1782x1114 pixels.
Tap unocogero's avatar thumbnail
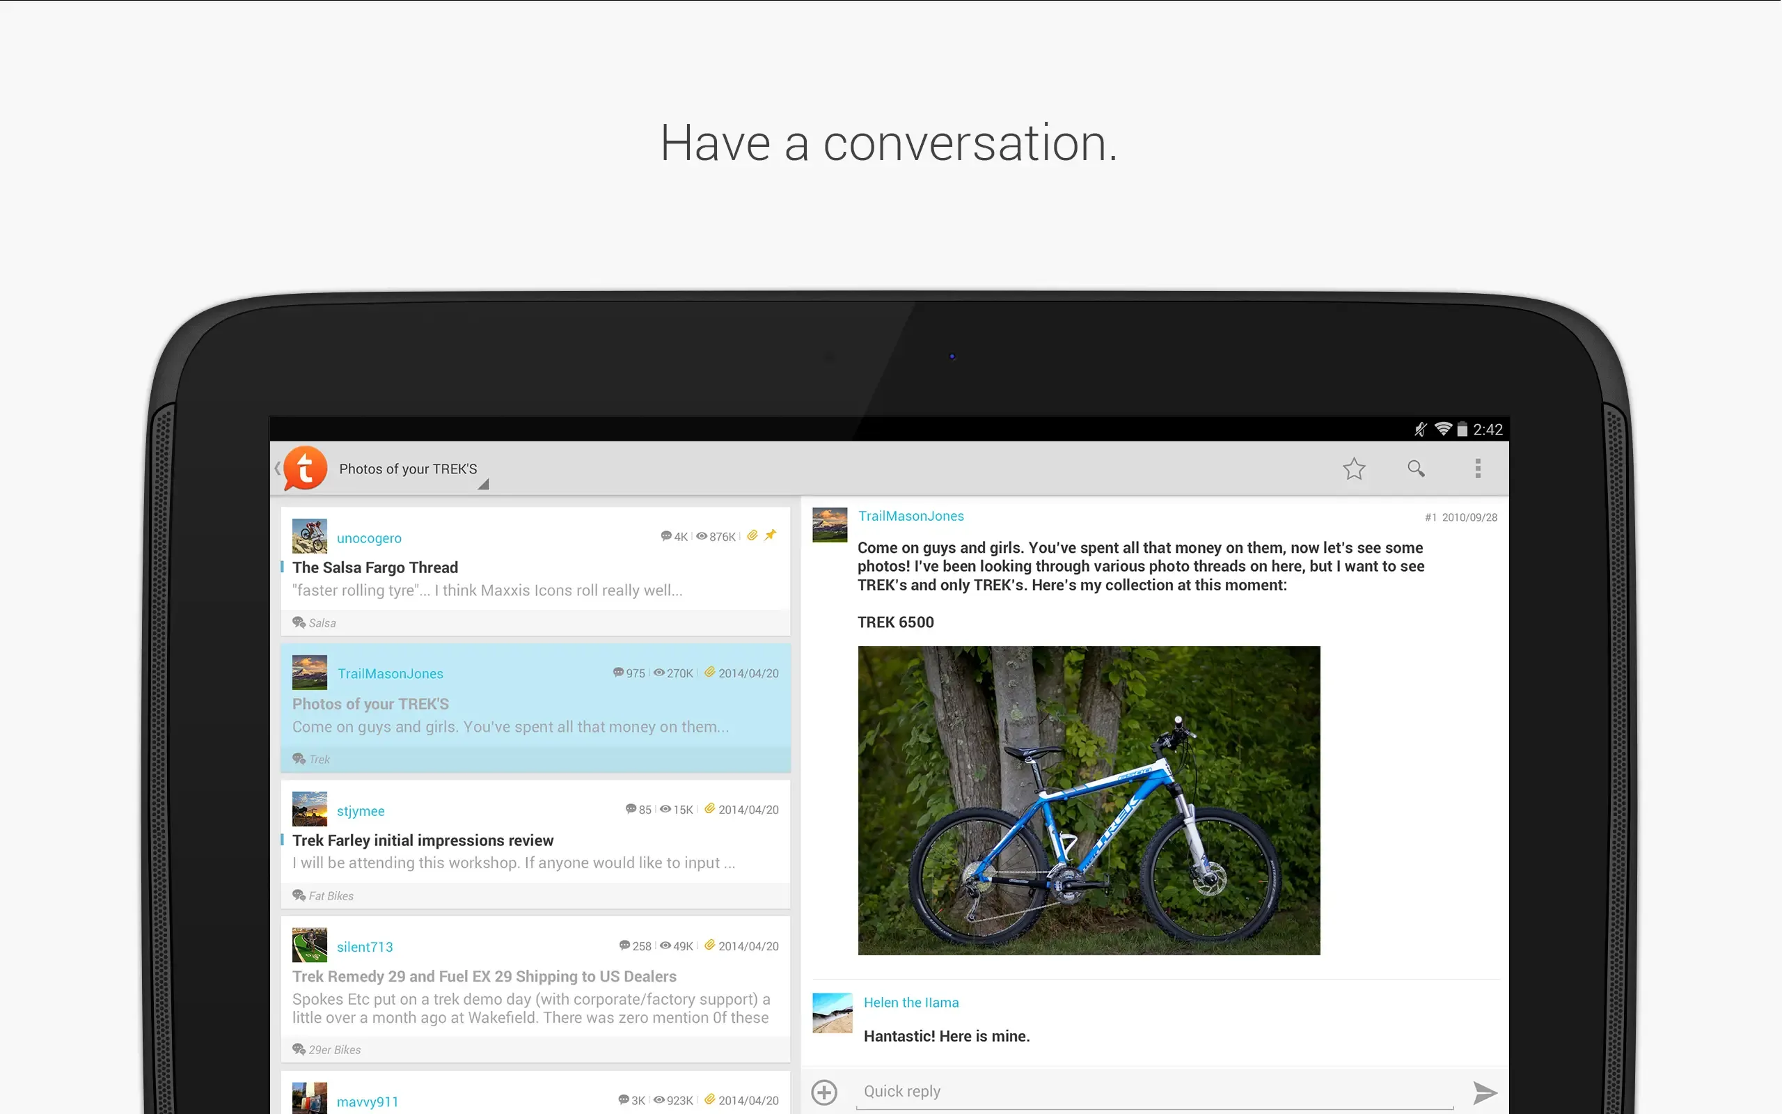[x=309, y=535]
